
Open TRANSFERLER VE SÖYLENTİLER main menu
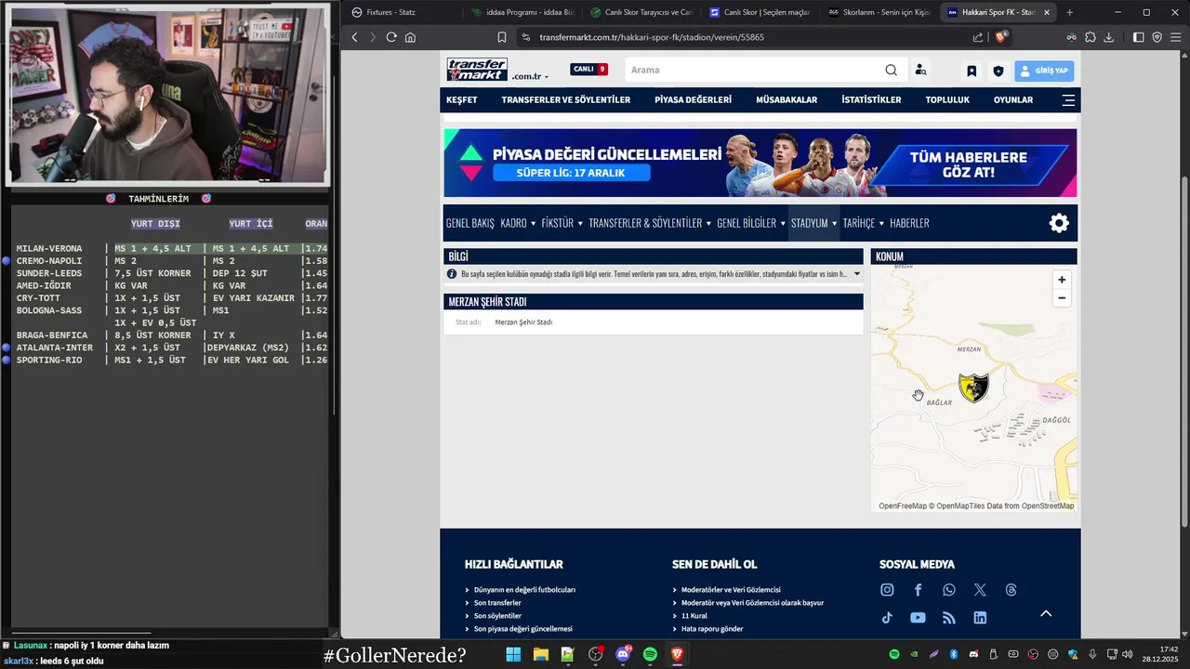pyautogui.click(x=566, y=99)
